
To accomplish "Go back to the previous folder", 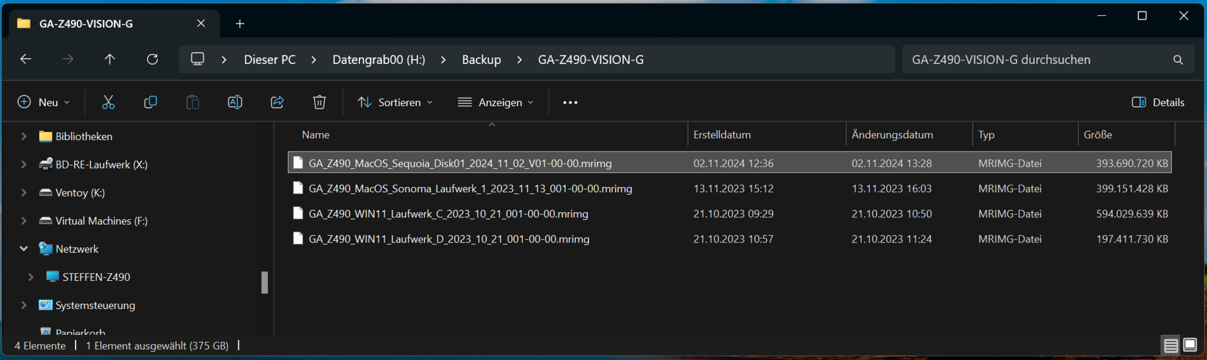I will (x=26, y=59).
